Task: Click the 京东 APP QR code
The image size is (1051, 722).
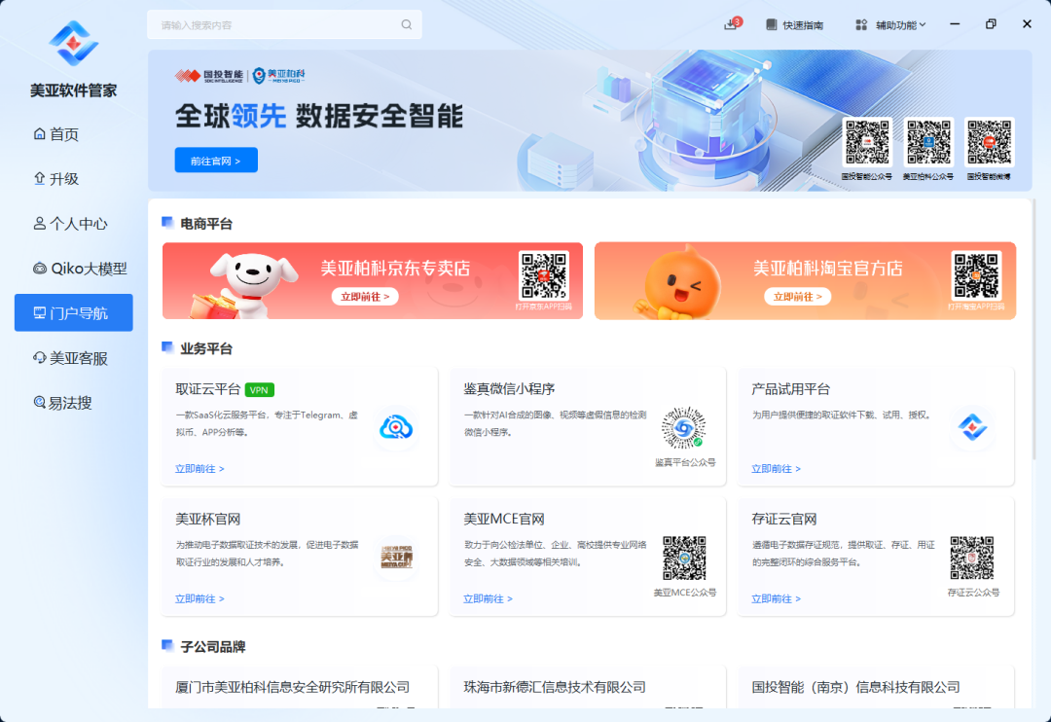Action: [544, 274]
